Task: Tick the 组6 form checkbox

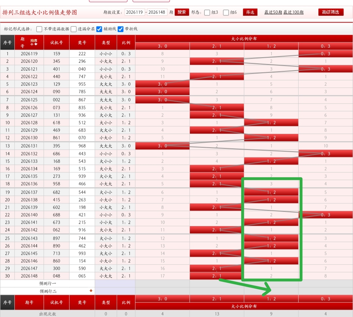Action: click(226, 12)
